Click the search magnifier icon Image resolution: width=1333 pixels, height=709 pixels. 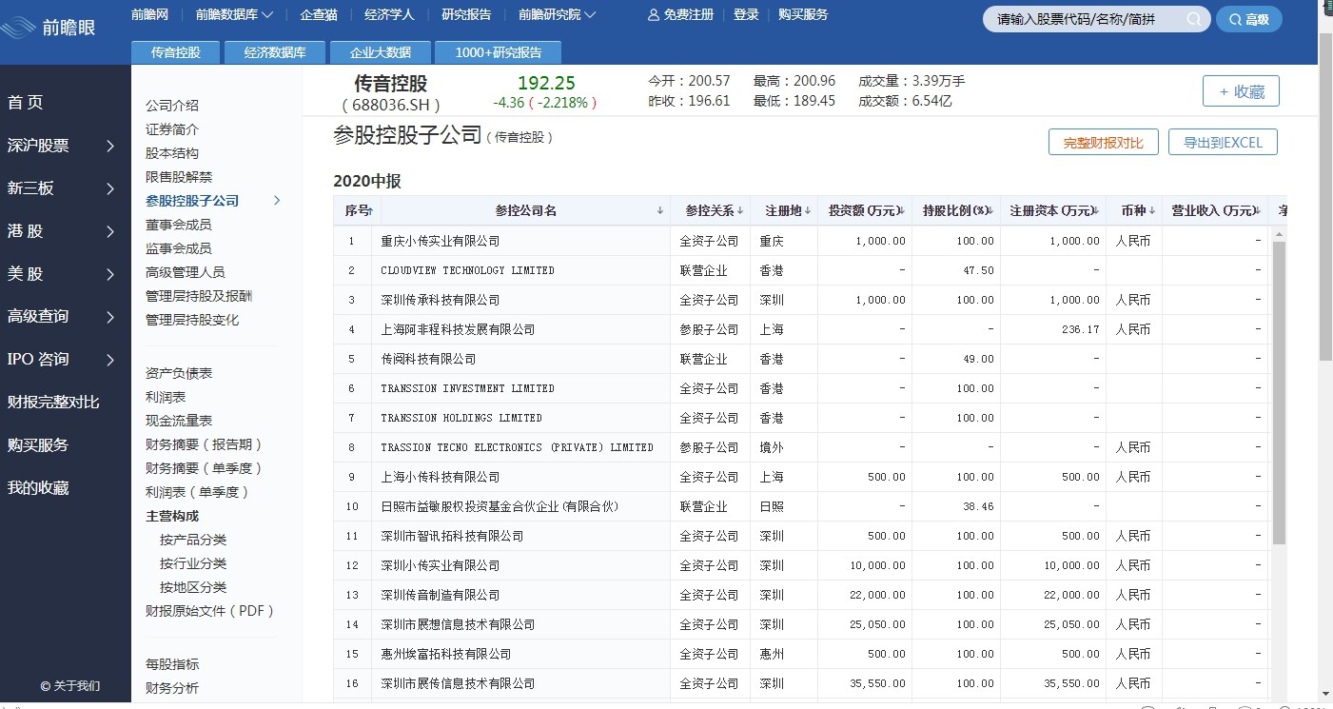click(1194, 19)
